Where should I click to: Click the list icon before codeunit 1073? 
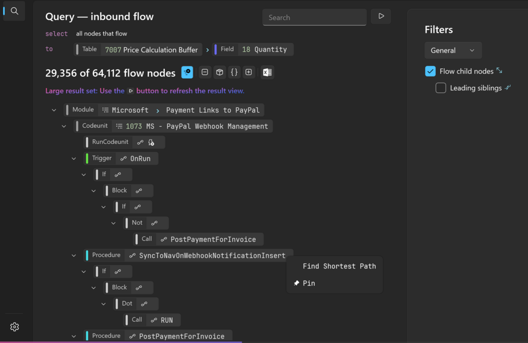click(119, 127)
